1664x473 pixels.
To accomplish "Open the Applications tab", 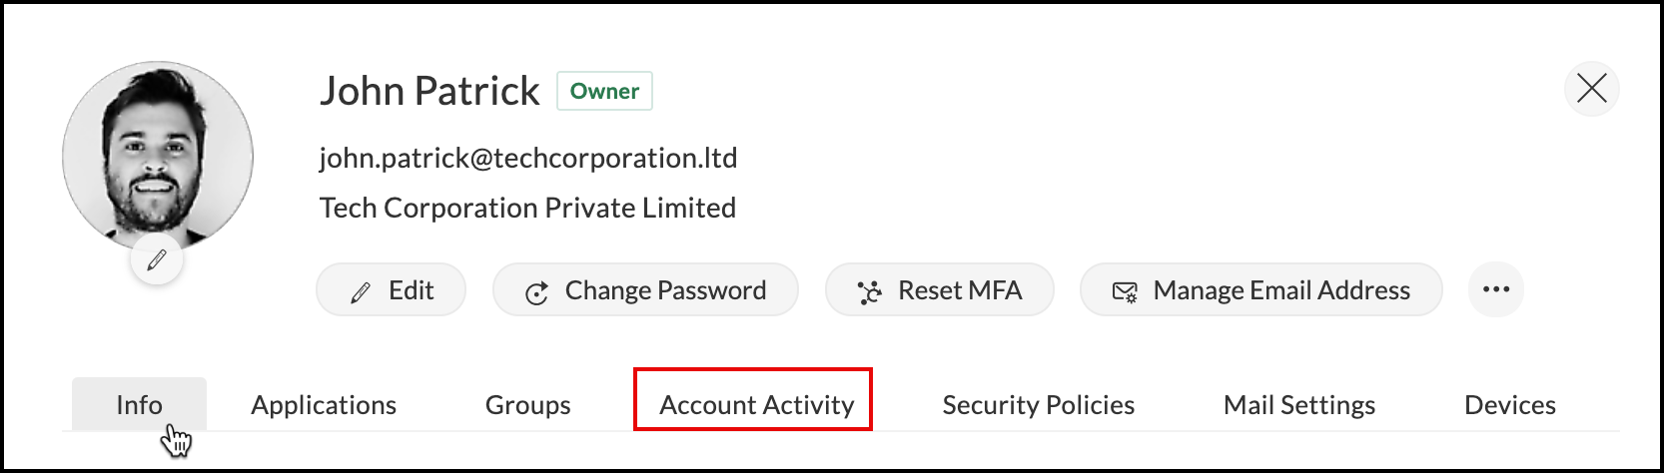I will coord(324,405).
